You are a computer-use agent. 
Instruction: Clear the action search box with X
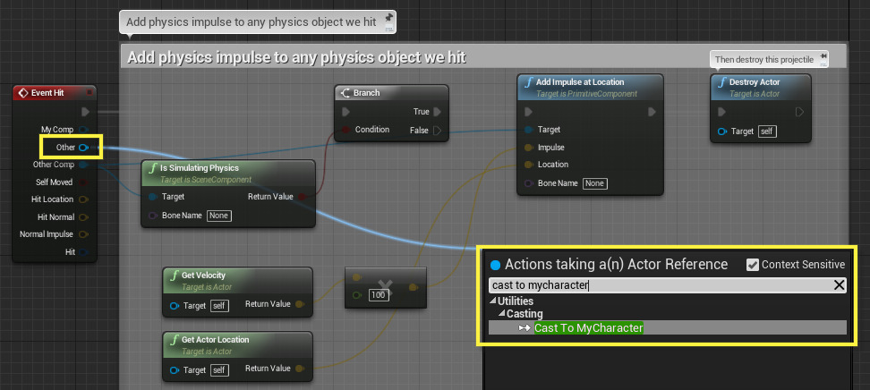click(x=839, y=285)
